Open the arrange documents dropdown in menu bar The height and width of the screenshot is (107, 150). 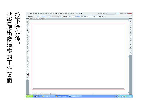(x=80, y=14)
